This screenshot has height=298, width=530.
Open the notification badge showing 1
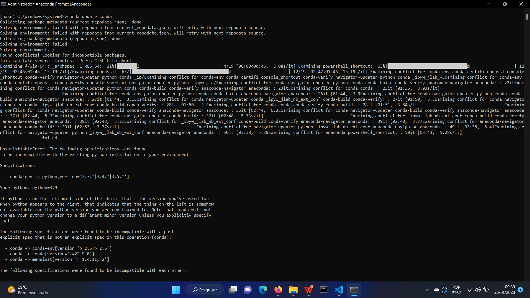tap(521, 290)
